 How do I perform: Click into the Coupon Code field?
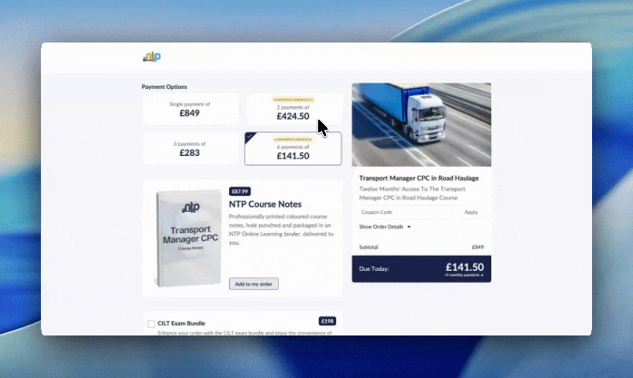tap(405, 212)
